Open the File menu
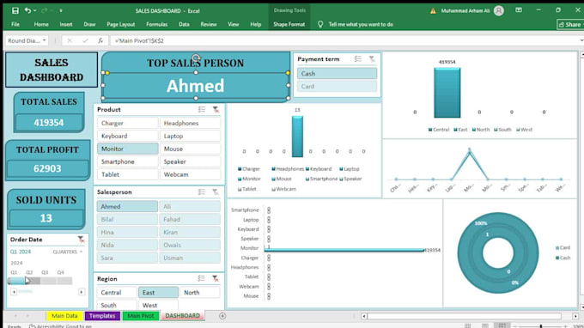This screenshot has height=328, width=584. pos(15,24)
